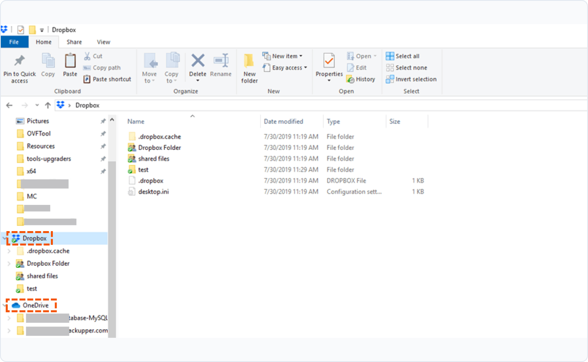Viewport: 588px width, 362px height.
Task: Click Invert selection
Action: coord(411,79)
